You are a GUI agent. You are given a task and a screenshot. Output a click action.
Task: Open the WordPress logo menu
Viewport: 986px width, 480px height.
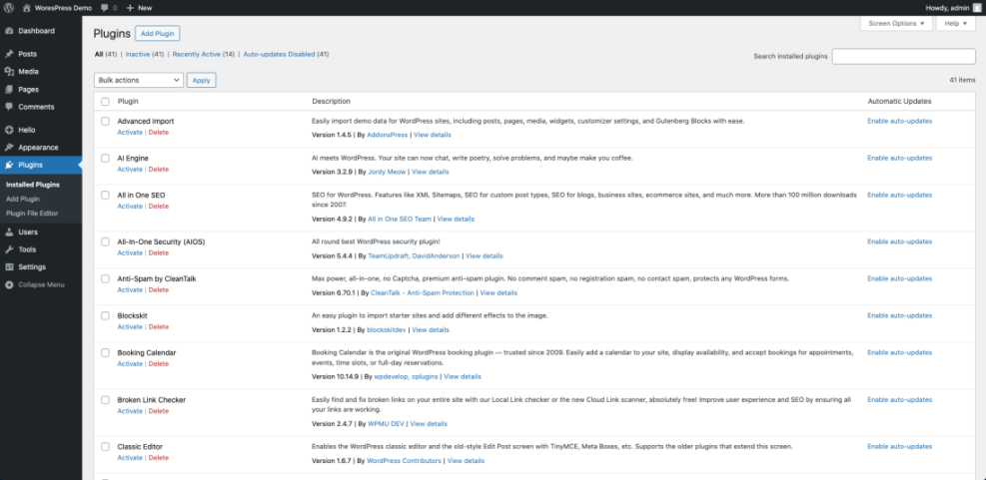pos(9,8)
